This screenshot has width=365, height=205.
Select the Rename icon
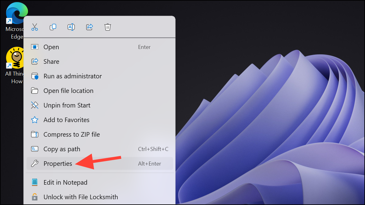(x=71, y=27)
